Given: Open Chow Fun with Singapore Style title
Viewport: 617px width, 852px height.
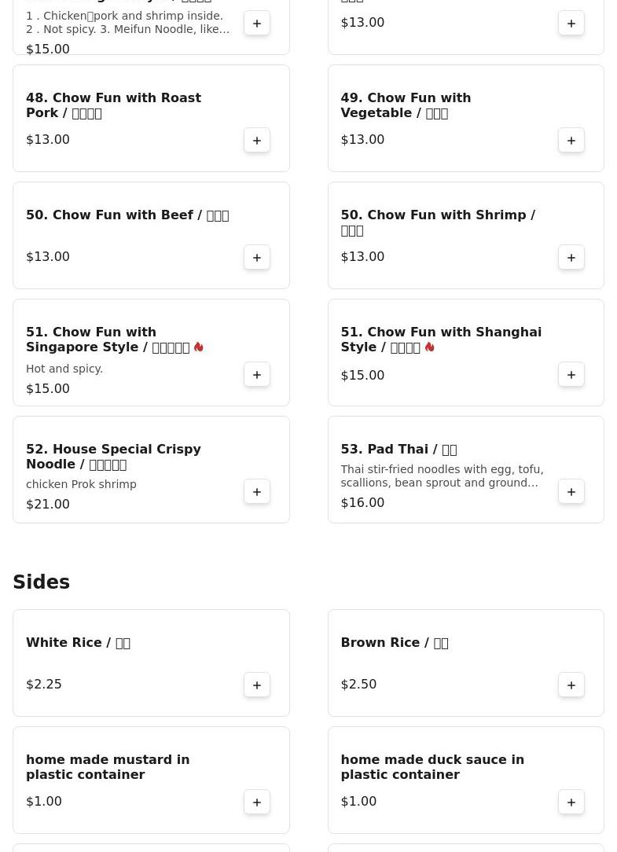Looking at the screenshot, I should [x=108, y=340].
